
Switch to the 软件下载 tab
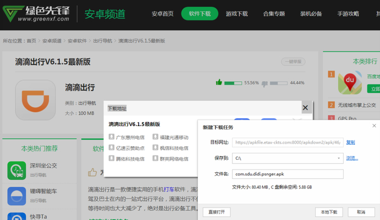pyautogui.click(x=199, y=14)
